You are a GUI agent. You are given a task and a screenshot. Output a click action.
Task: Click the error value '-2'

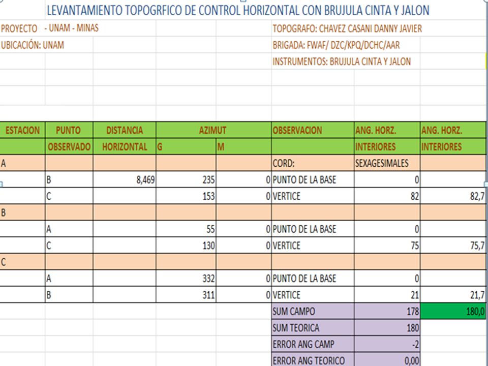(387, 344)
